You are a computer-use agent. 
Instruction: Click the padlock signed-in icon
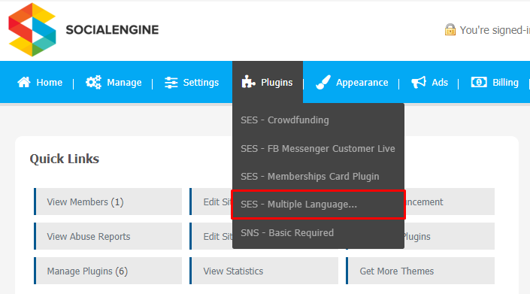click(450, 30)
